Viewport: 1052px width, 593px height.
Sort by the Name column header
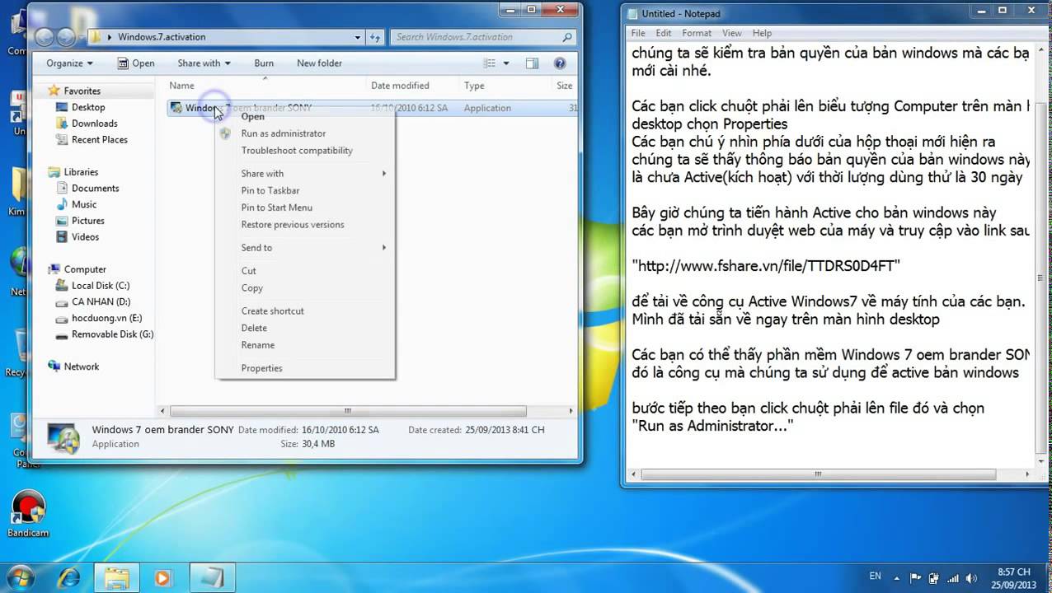[265, 86]
